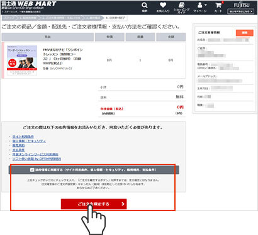Open the 販売規約 link

18,146
